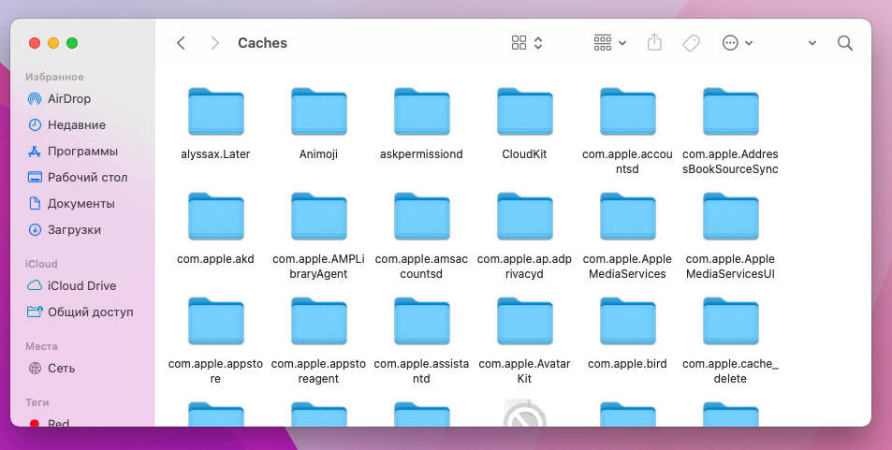
Task: Go back with the left chevron button
Action: (181, 43)
